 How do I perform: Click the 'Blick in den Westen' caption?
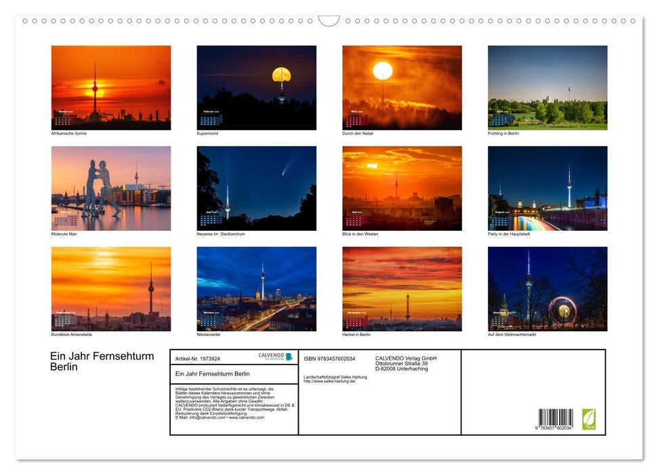[x=359, y=233]
